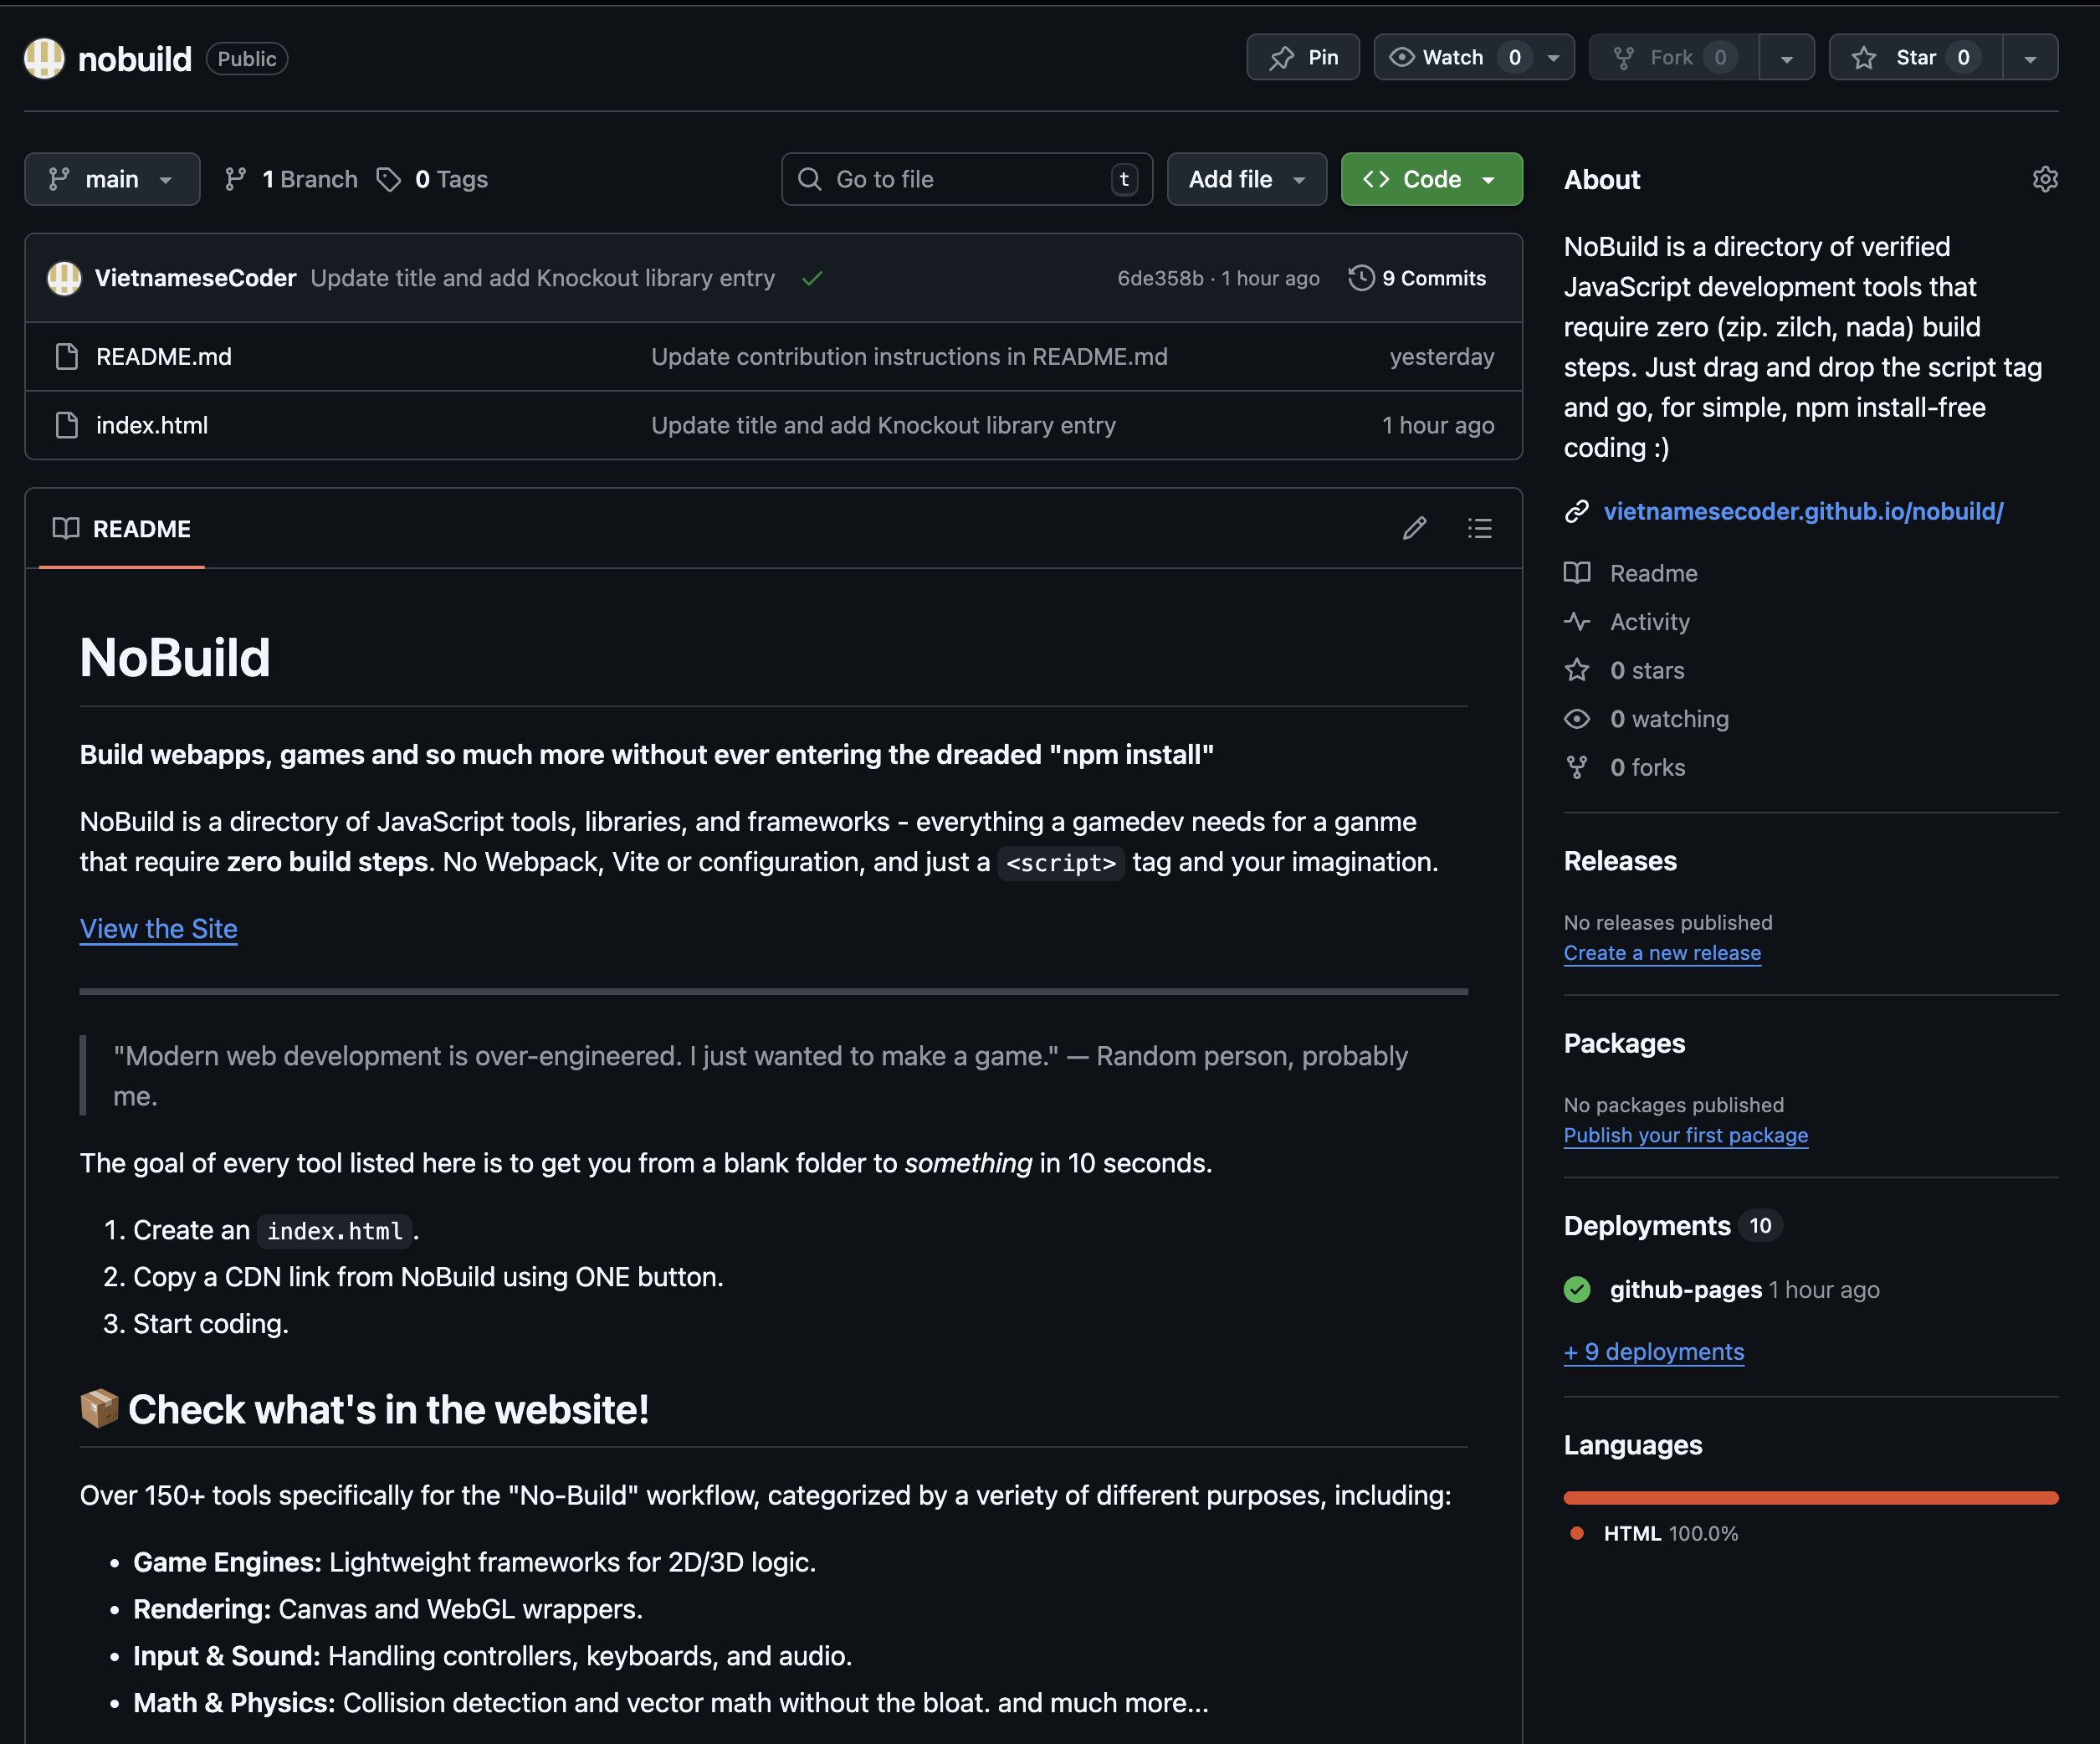Expand the Fork options arrow
This screenshot has height=1744, width=2100.
point(1787,57)
